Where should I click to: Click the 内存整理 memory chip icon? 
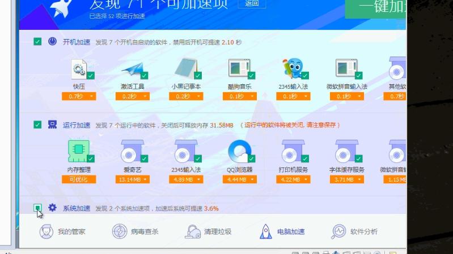[79, 151]
